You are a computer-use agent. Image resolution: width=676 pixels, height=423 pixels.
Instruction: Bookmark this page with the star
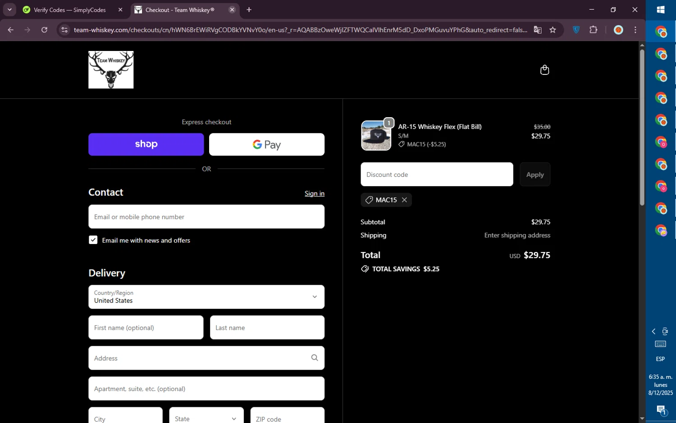point(553,30)
